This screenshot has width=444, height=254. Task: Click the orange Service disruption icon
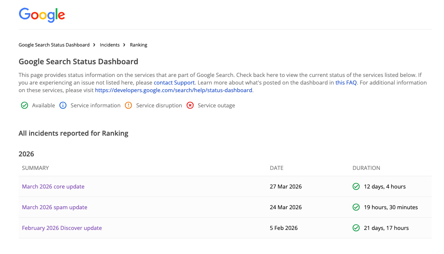pyautogui.click(x=128, y=105)
